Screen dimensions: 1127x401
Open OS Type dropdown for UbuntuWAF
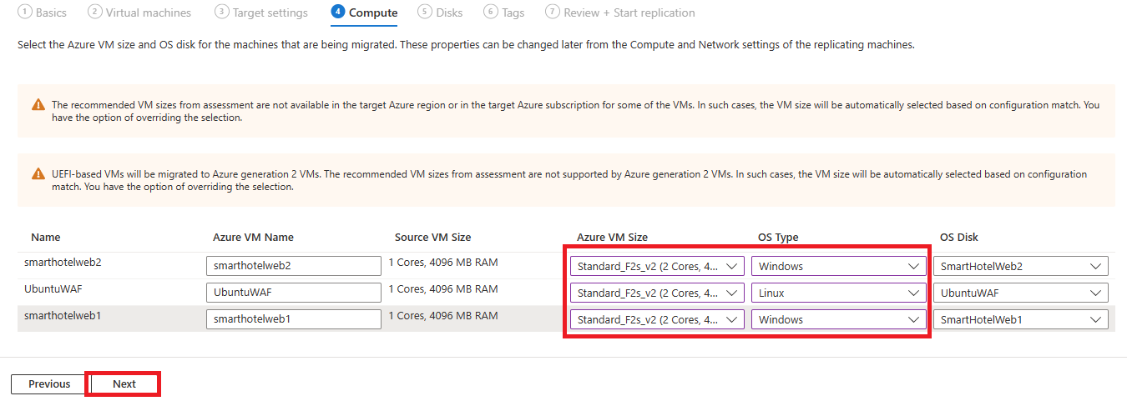[x=839, y=293]
